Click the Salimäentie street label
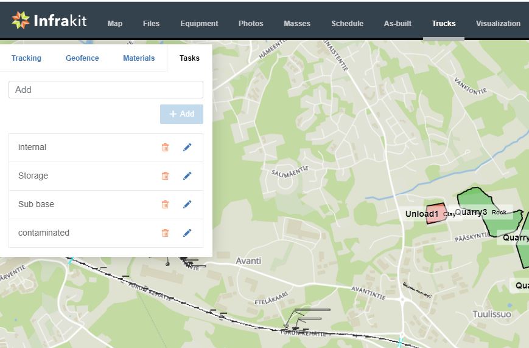The width and height of the screenshot is (529, 348). click(x=290, y=172)
